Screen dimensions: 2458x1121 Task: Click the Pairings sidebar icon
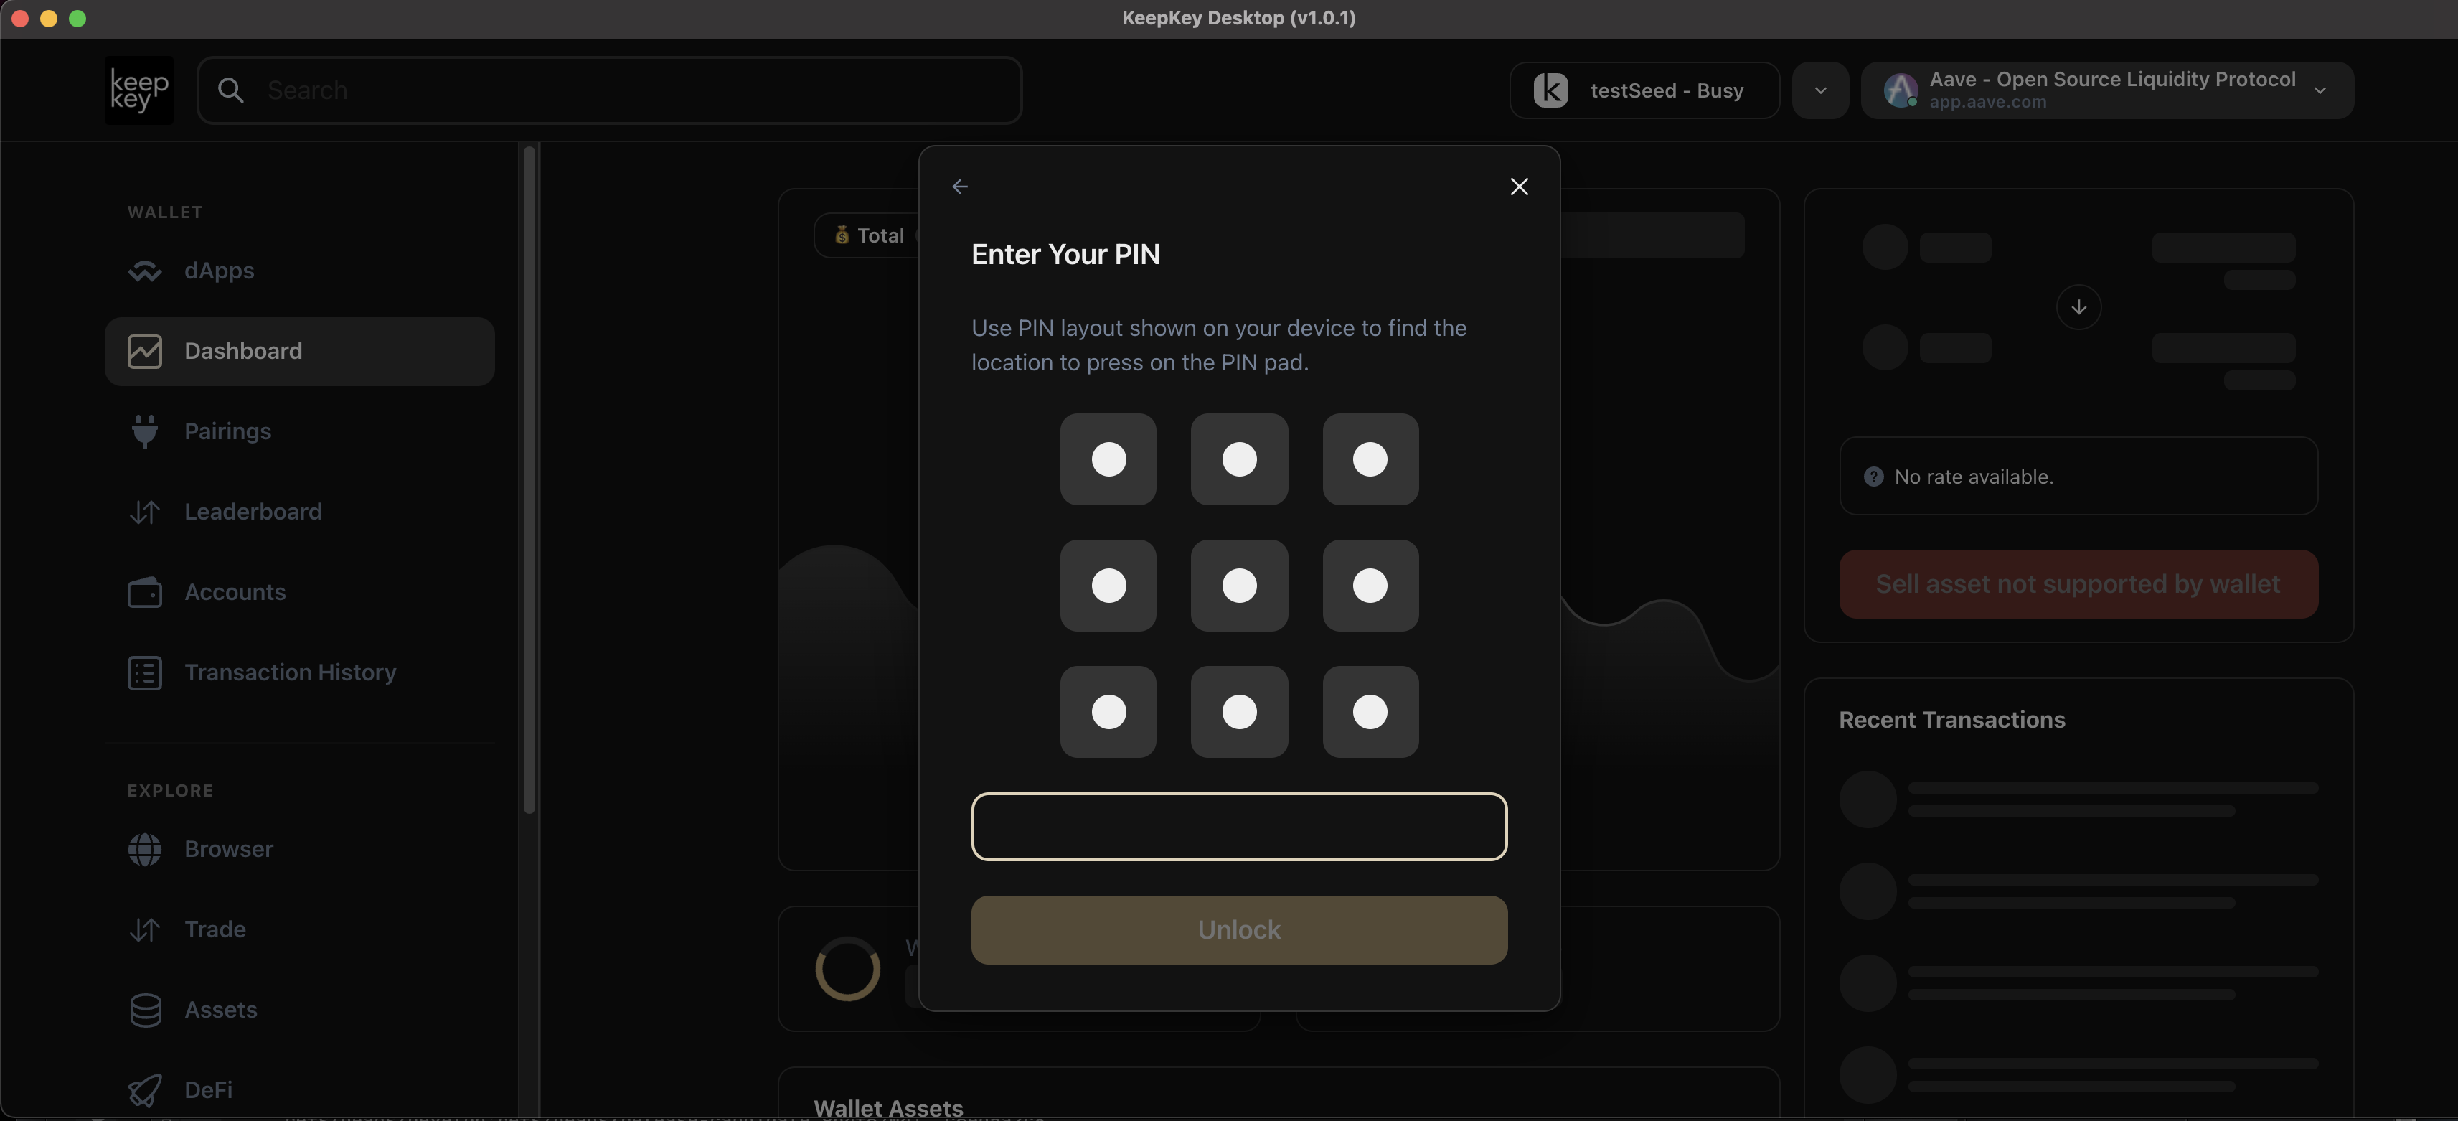coord(143,431)
